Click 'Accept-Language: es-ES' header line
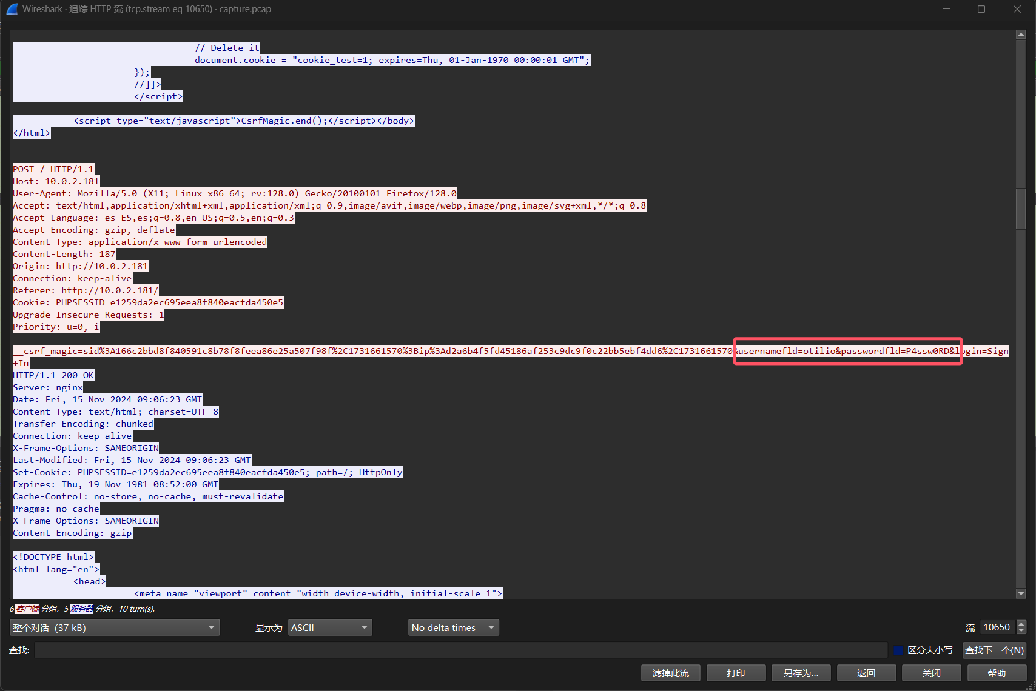This screenshot has height=691, width=1036. 154,218
